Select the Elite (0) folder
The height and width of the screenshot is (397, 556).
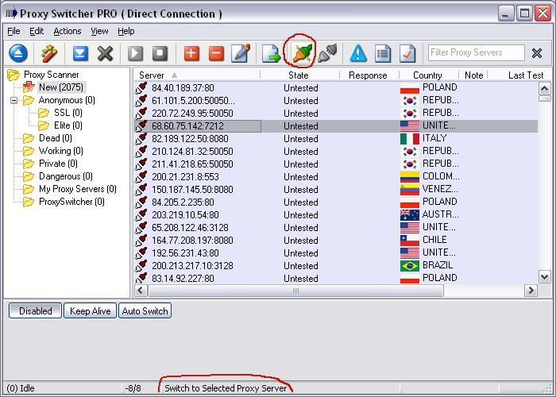(x=68, y=125)
